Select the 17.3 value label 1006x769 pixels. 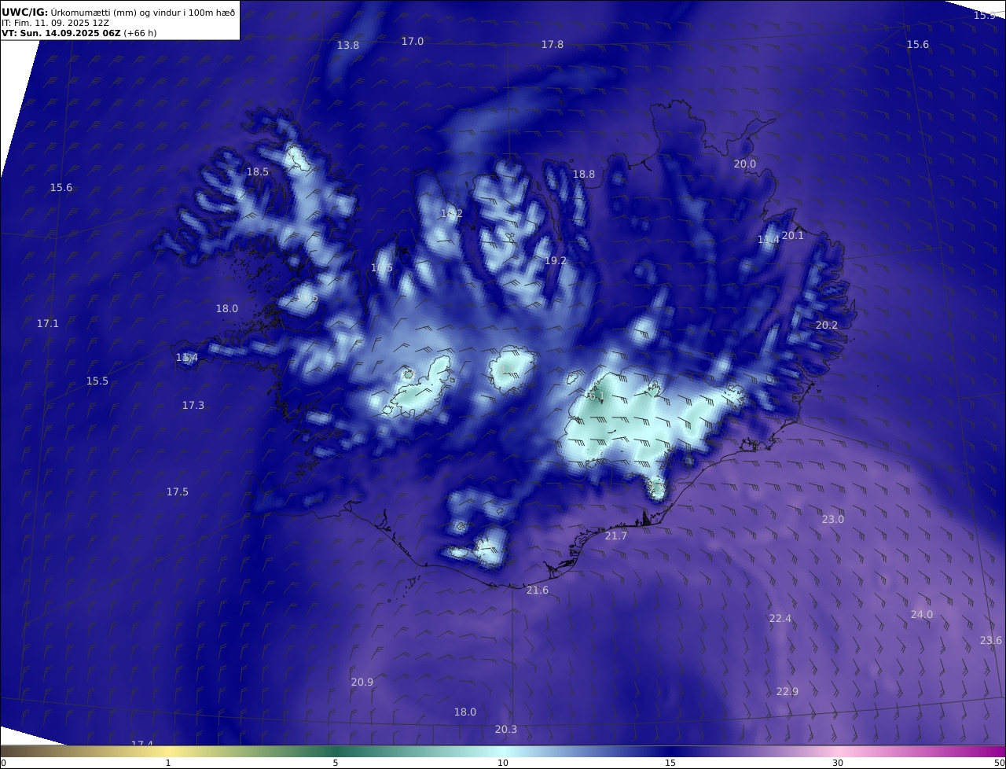[193, 406]
